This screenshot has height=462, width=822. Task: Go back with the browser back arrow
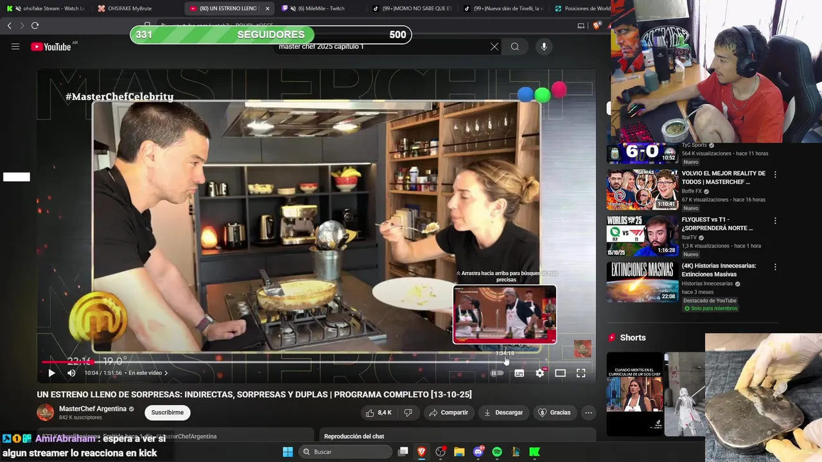click(10, 26)
